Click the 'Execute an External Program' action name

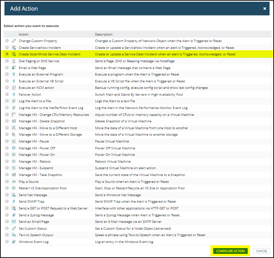pyautogui.click(x=41, y=74)
